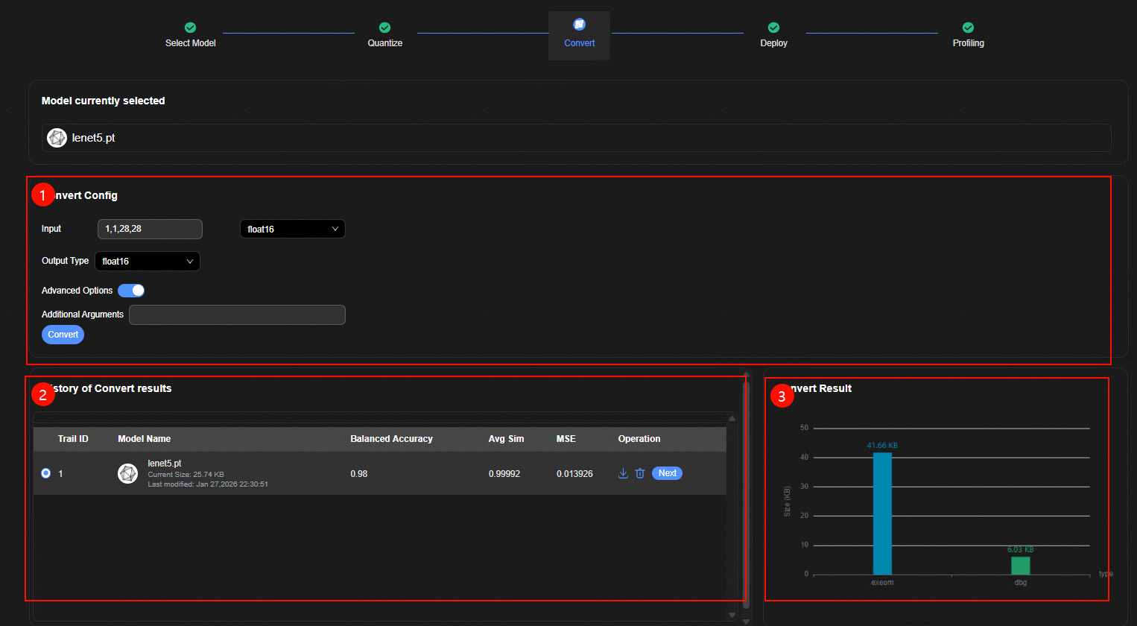Click the Quantize step checkmark icon
The width and height of the screenshot is (1137, 626).
tap(384, 28)
